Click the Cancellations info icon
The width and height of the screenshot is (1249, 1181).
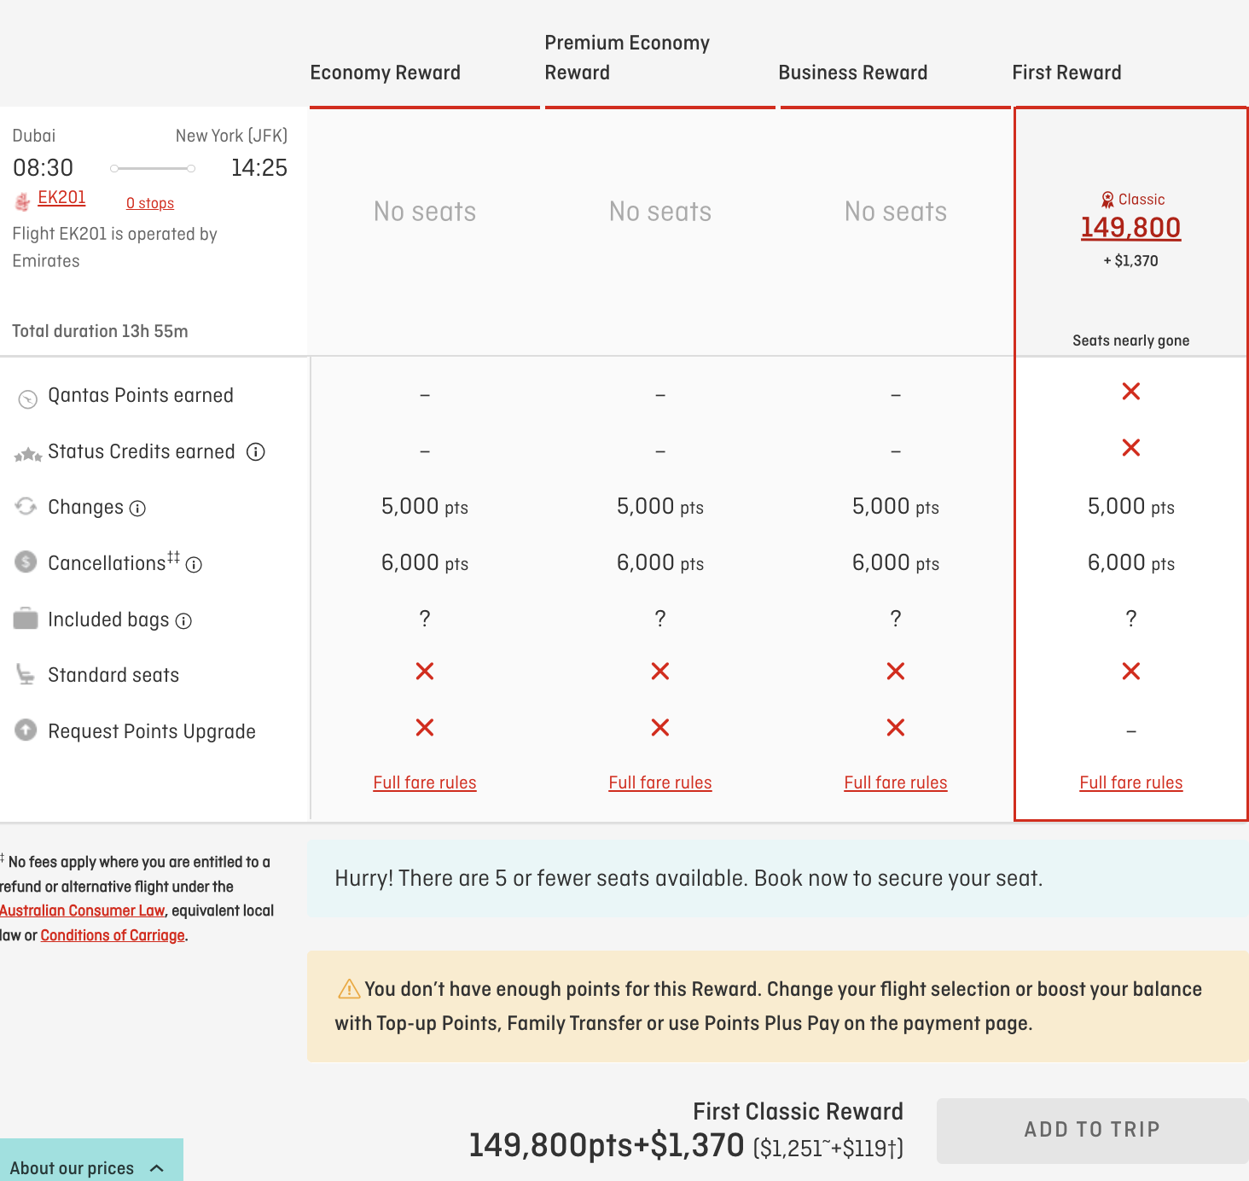click(x=194, y=565)
